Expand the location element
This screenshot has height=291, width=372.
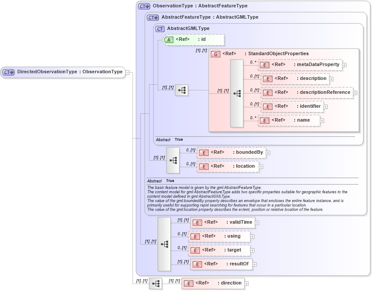(x=261, y=167)
